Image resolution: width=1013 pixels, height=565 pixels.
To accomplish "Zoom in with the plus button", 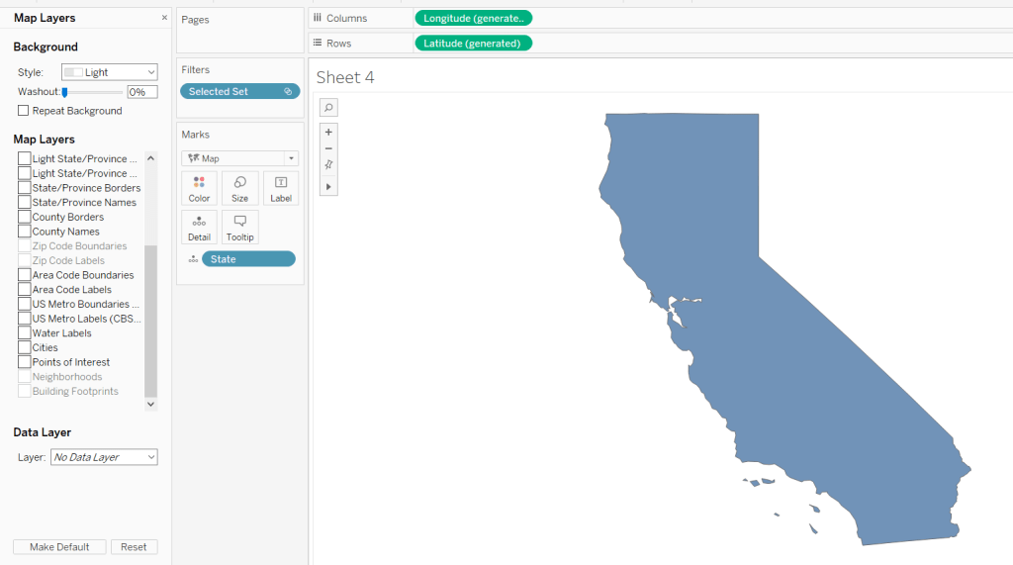I will point(329,131).
